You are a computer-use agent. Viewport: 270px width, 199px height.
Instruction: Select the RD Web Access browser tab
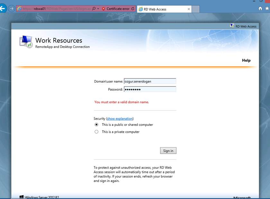coord(165,9)
